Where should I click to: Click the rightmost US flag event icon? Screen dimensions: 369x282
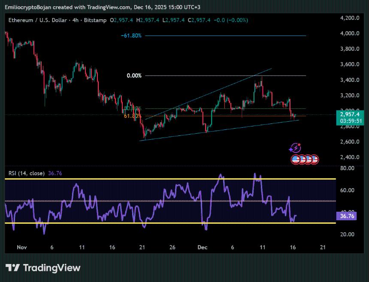tap(314, 159)
